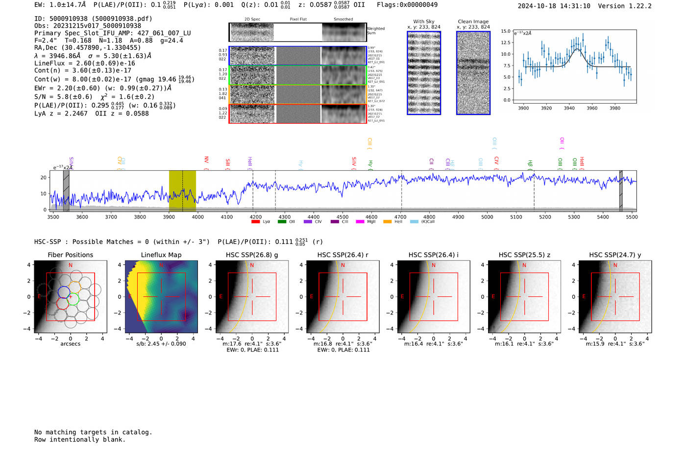
Task: Click the red NV line label
Action: pos(206,163)
